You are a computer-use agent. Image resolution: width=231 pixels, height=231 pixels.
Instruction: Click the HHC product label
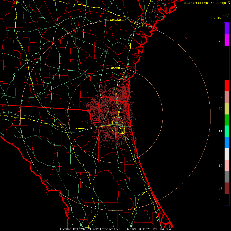click(226, 15)
